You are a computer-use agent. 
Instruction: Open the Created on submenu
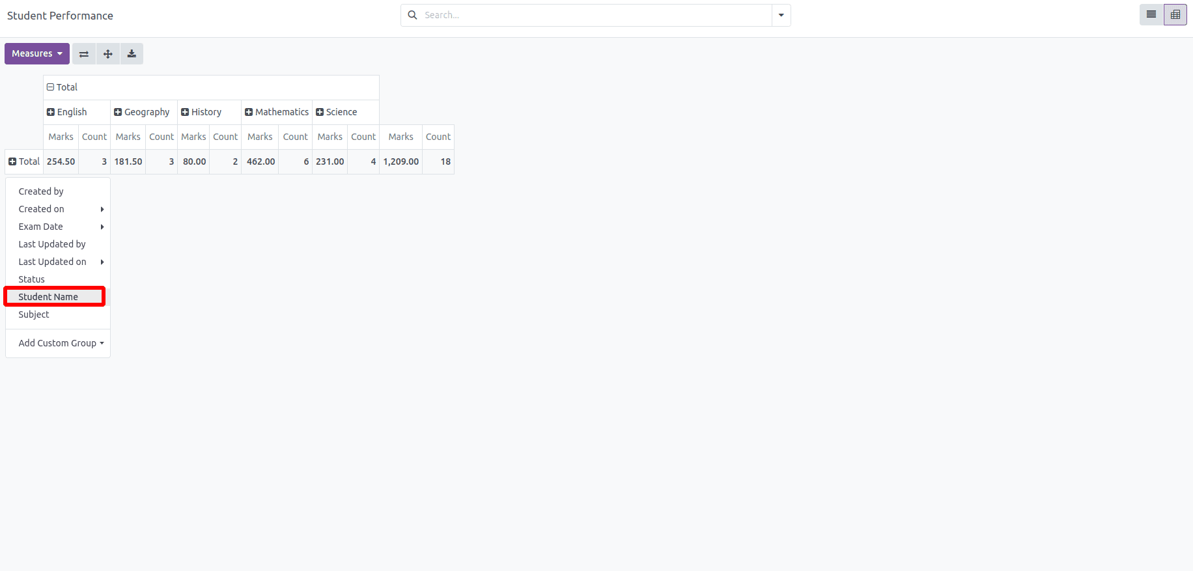coord(58,209)
